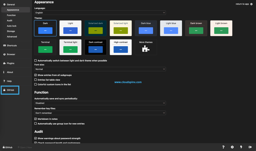Change the Remember key files dropdown
256x151 pixels.
(100, 113)
